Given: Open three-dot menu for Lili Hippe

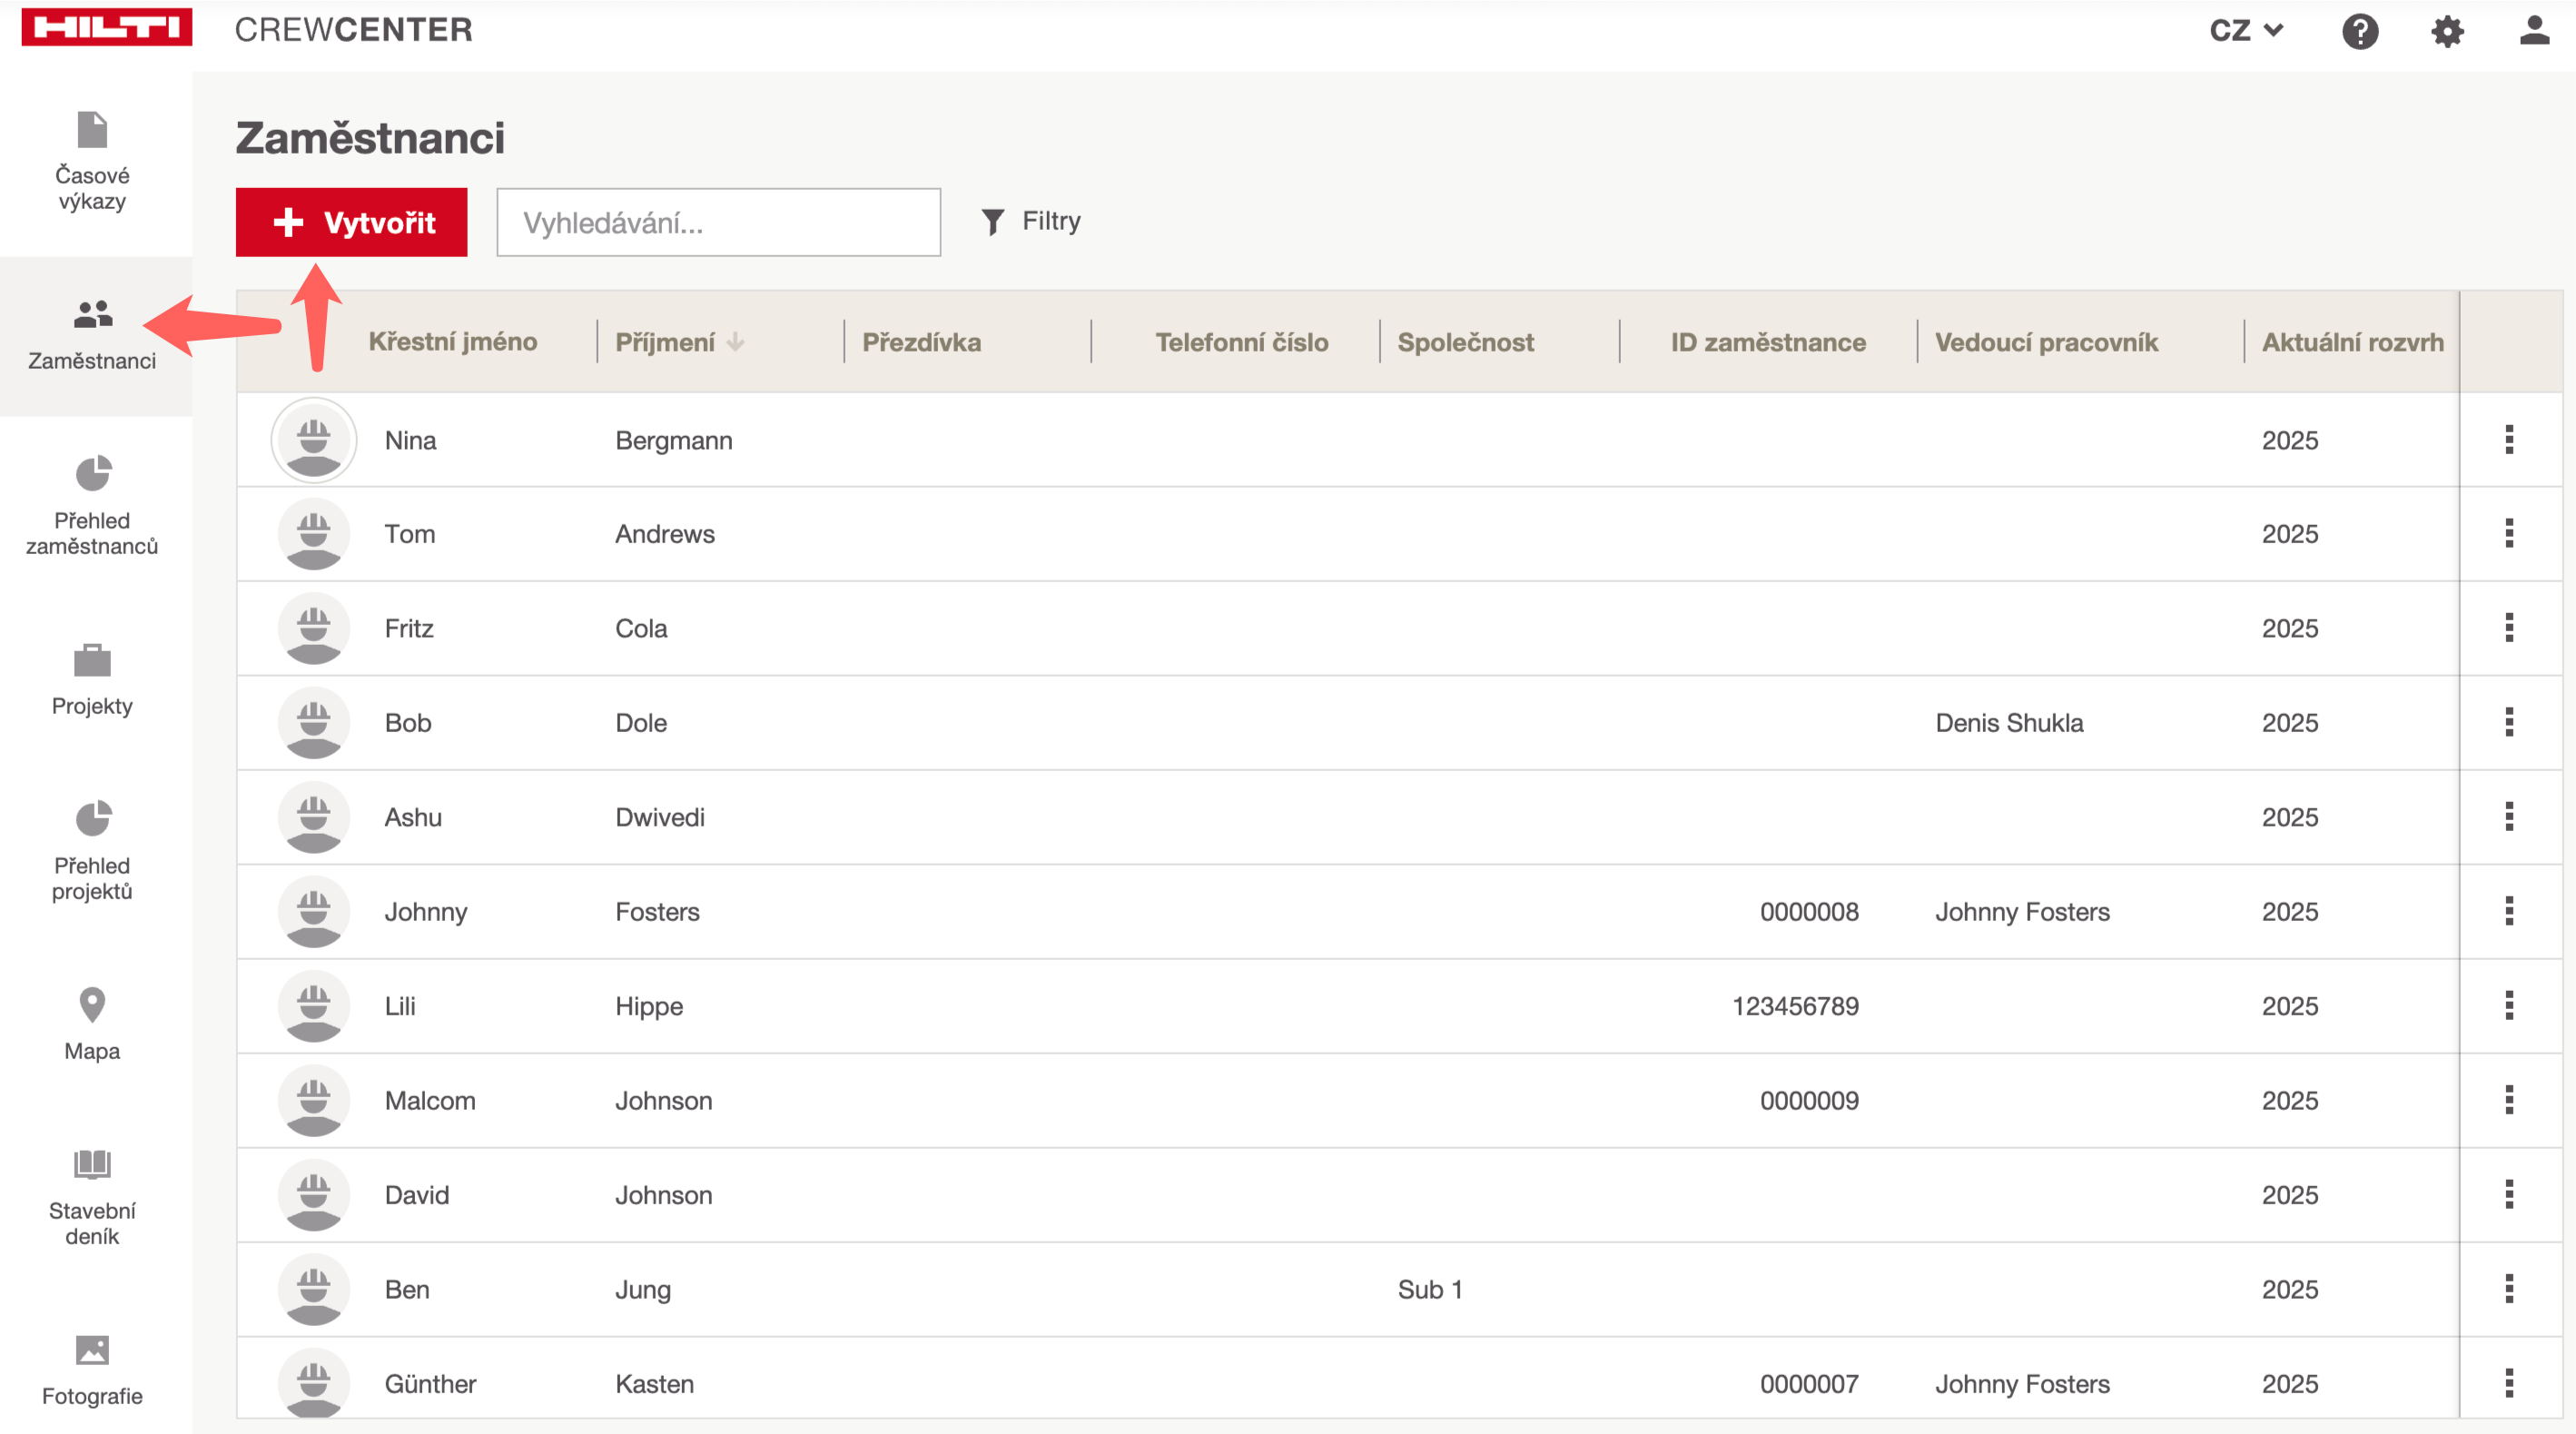Looking at the screenshot, I should tap(2508, 1005).
